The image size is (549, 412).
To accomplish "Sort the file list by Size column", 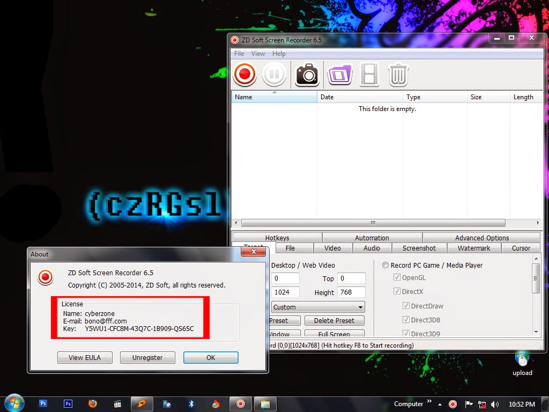I will pos(488,97).
